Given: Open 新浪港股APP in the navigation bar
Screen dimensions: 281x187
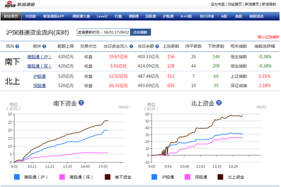Looking at the screenshot, I should (x=54, y=16).
